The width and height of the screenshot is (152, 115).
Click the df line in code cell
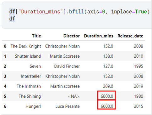coord(12,19)
